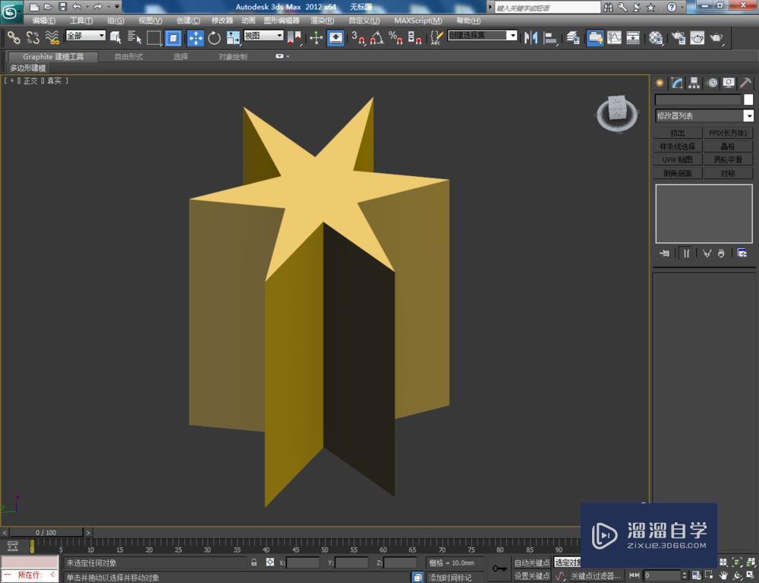This screenshot has height=583, width=759.
Task: Expand the modifier list (修改器列表) dropdown
Action: (x=748, y=116)
